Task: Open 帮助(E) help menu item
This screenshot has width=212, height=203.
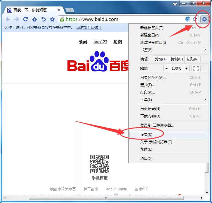Action: click(168, 149)
